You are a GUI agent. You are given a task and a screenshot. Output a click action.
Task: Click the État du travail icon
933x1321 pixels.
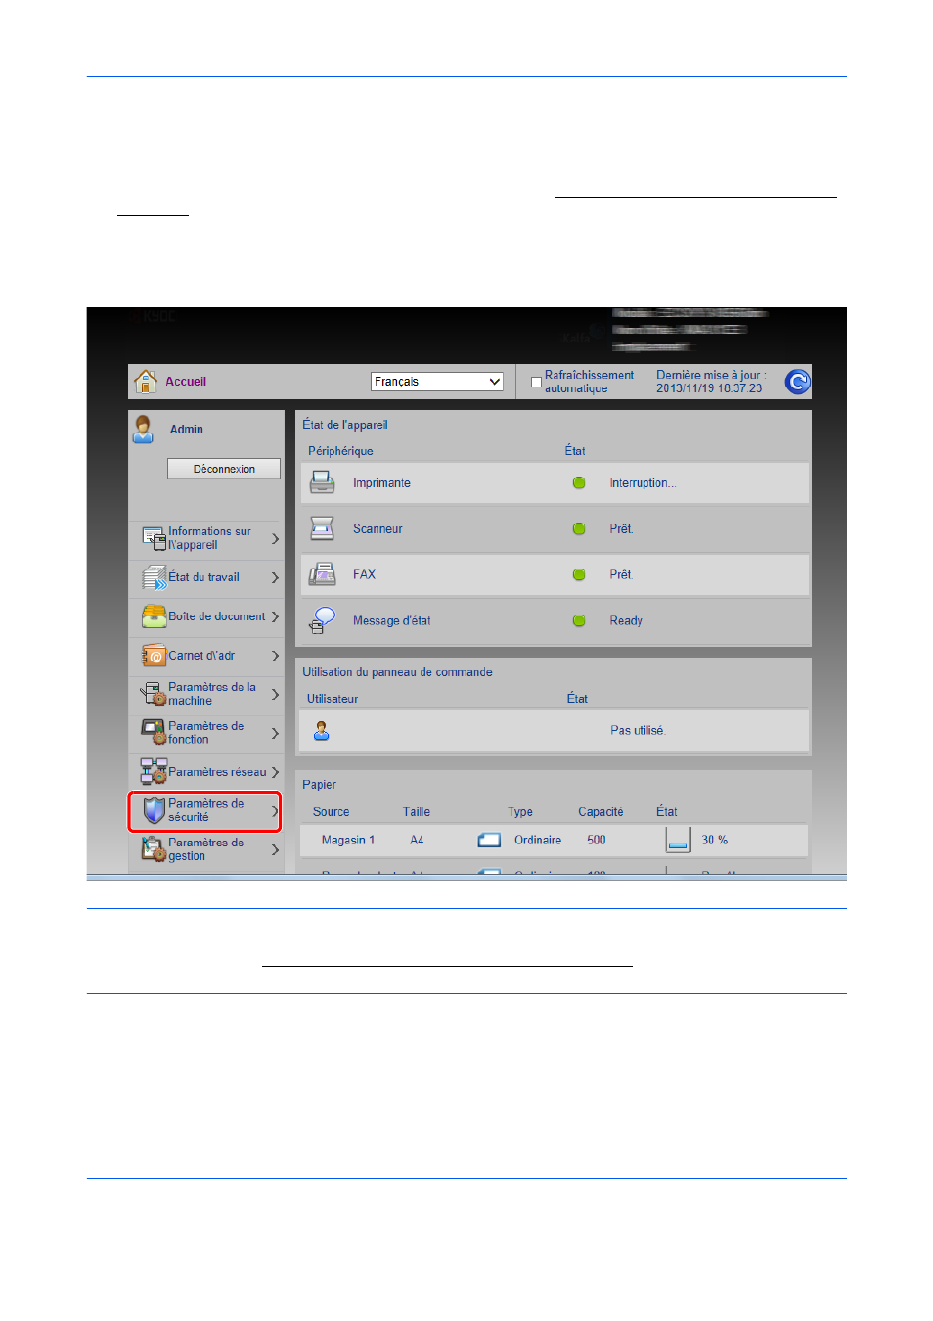point(154,577)
